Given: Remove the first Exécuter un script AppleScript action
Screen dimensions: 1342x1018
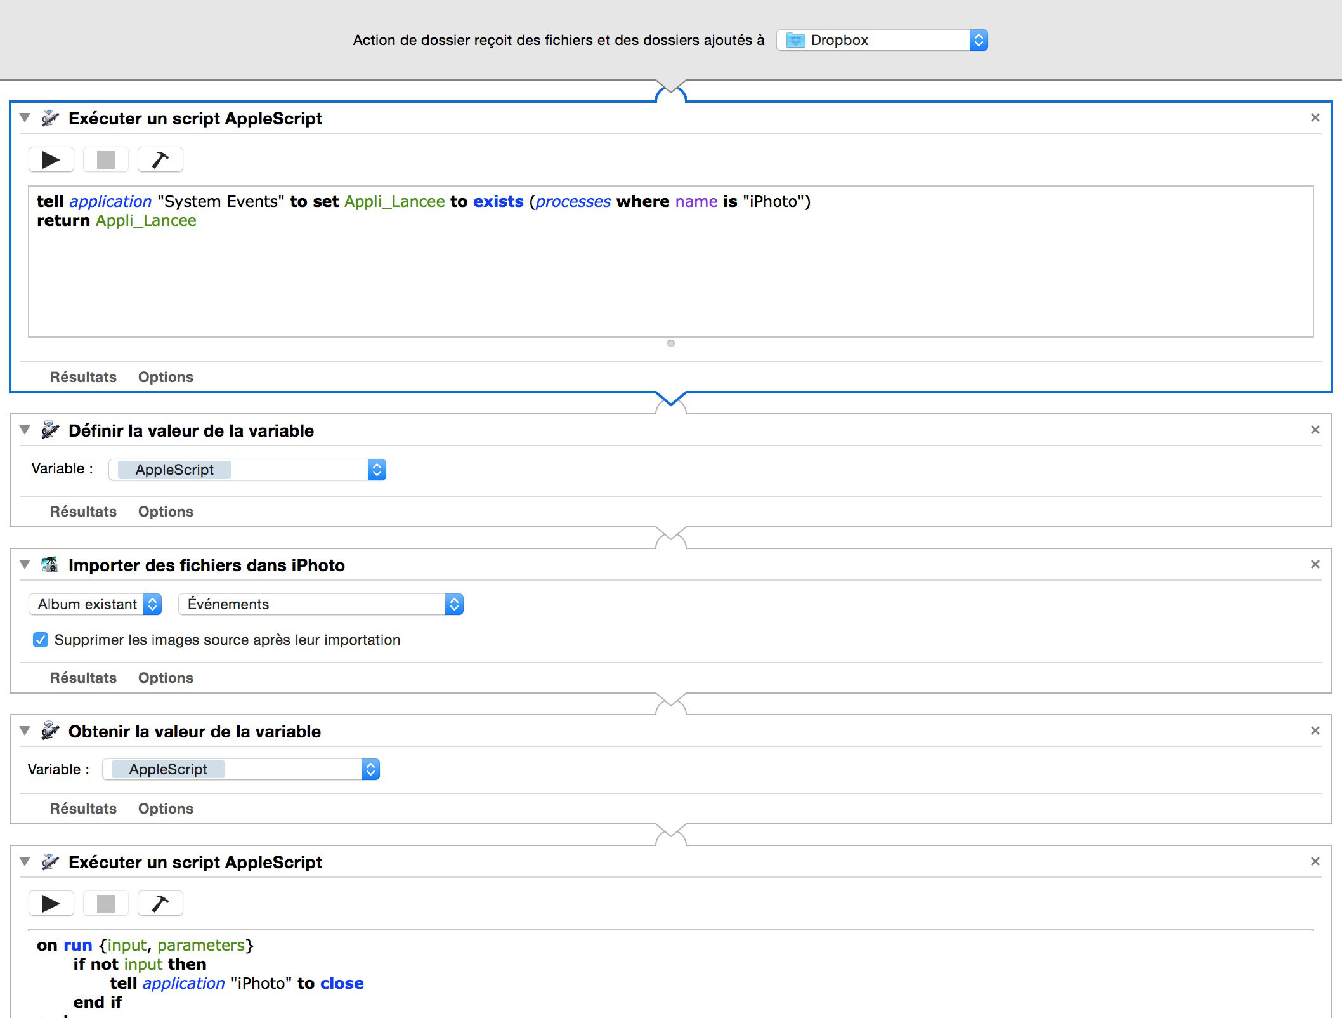Looking at the screenshot, I should (x=1315, y=117).
